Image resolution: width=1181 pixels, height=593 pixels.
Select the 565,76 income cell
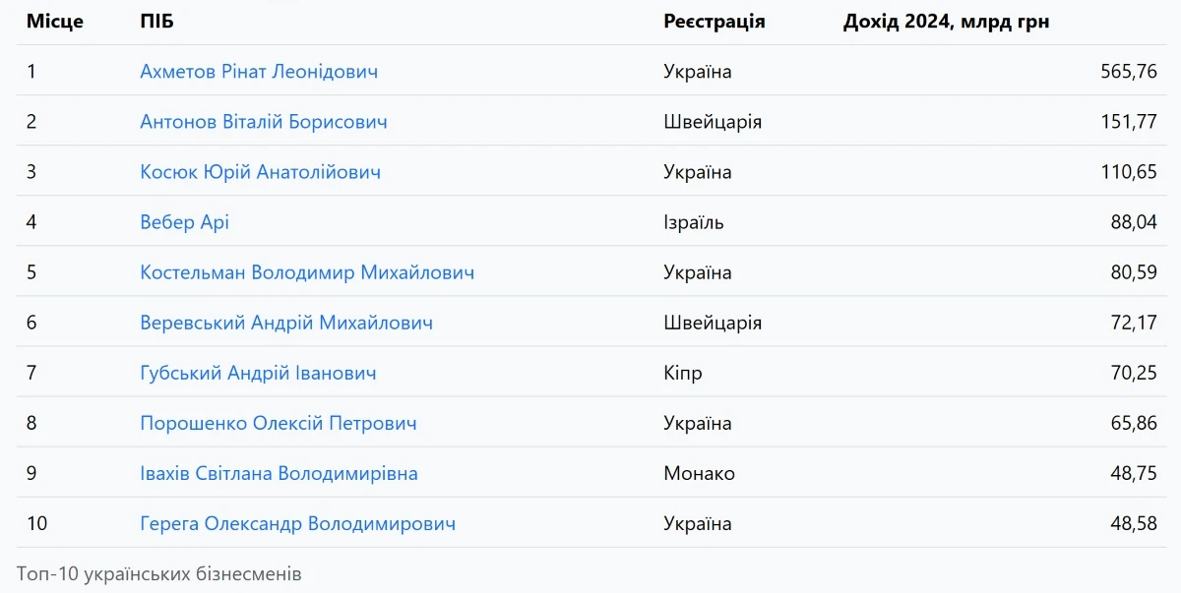pyautogui.click(x=1129, y=72)
